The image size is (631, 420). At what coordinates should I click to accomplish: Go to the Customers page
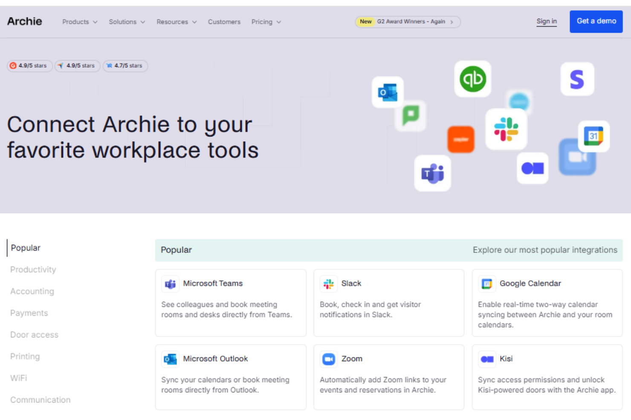[224, 22]
